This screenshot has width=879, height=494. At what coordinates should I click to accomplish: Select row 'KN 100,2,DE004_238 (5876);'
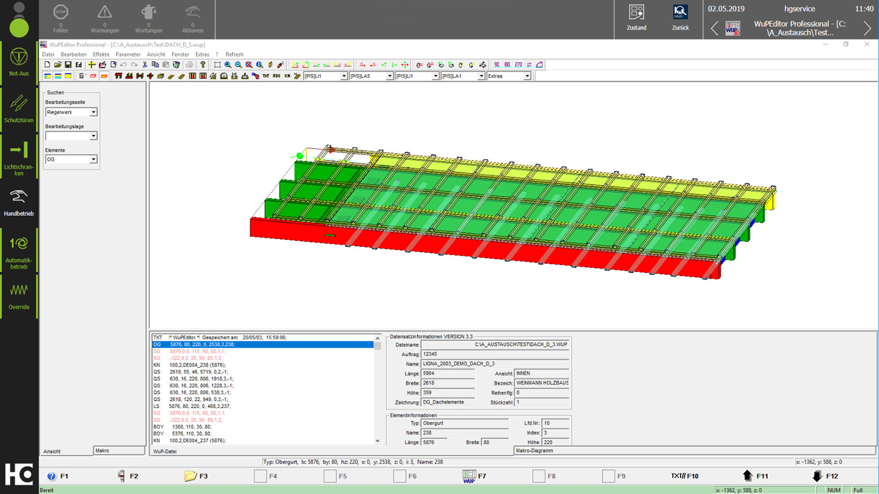click(263, 365)
